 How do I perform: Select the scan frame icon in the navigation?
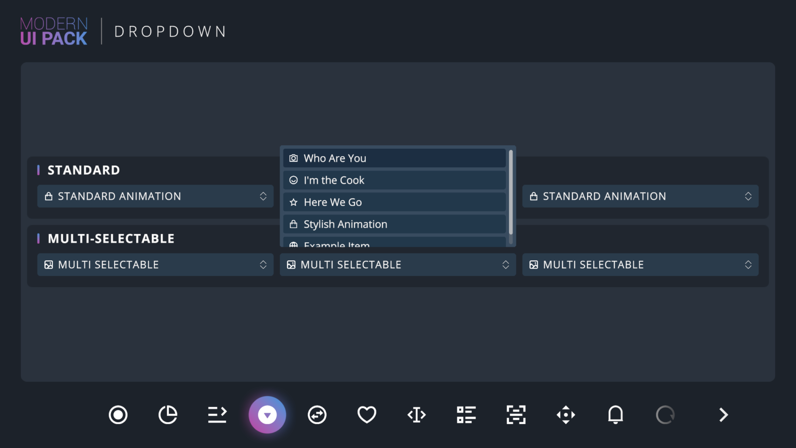[x=516, y=414]
